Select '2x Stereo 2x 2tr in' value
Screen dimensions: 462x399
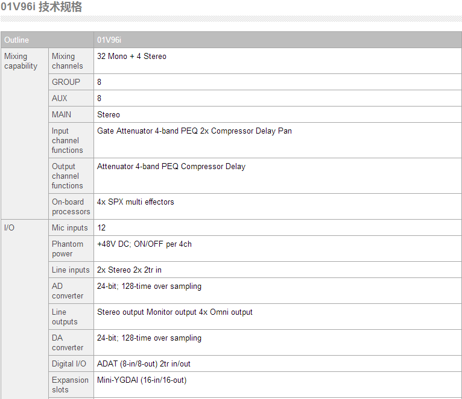point(129,270)
